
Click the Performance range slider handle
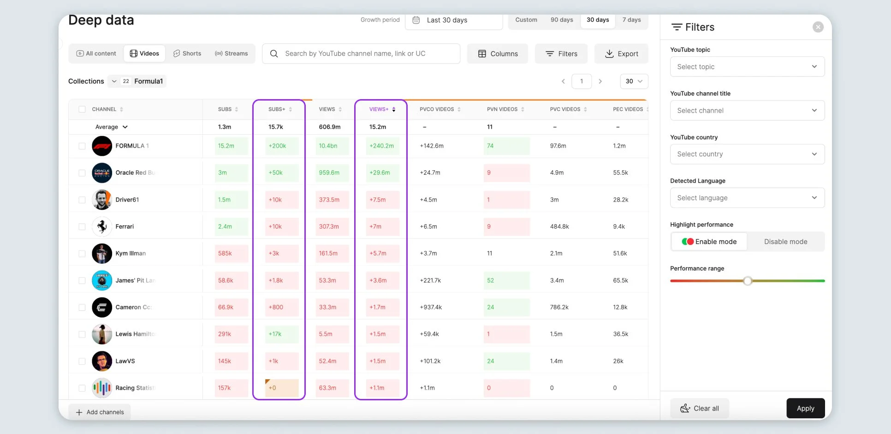748,281
